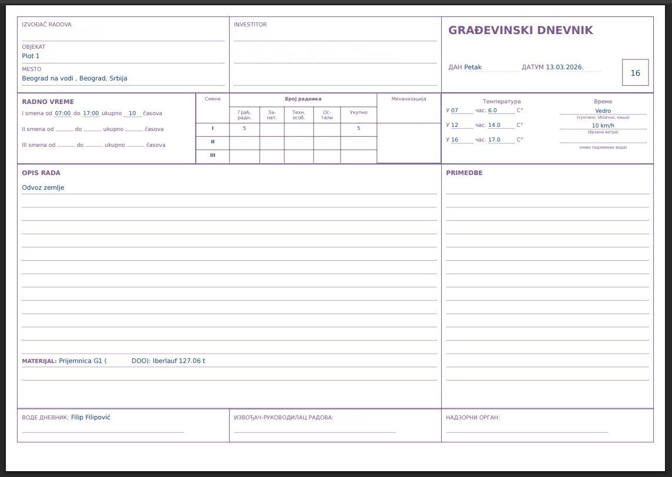The width and height of the screenshot is (672, 477).
Task: Select the wind speed 10 km/h
Action: (603, 126)
